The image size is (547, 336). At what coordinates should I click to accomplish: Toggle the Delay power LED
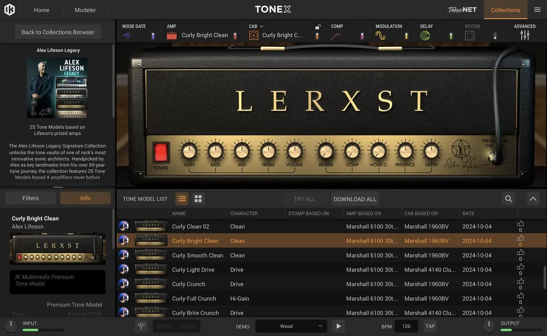pyautogui.click(x=451, y=36)
